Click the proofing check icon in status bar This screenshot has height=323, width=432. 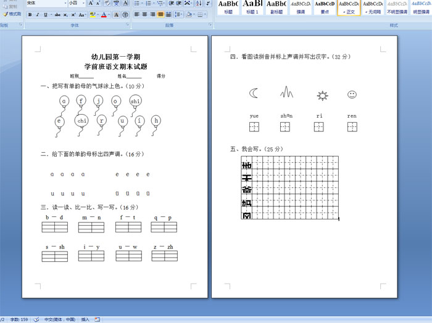coord(36,319)
